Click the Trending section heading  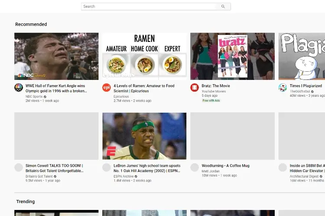pyautogui.click(x=26, y=202)
